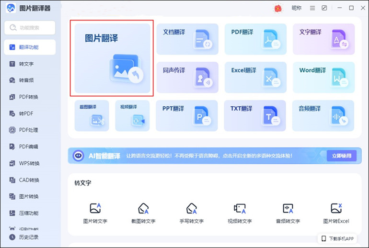Click the 功能搜索 search field

click(30, 28)
